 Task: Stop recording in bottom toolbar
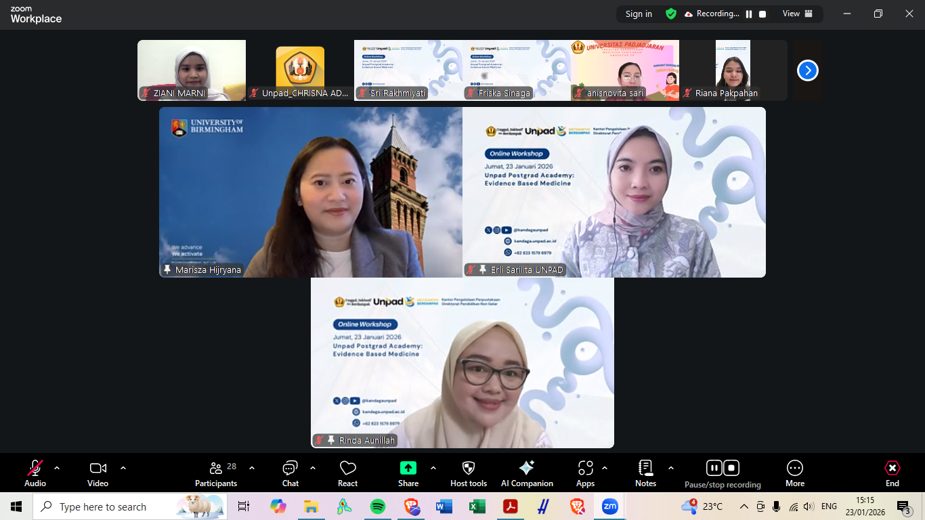[x=731, y=468]
